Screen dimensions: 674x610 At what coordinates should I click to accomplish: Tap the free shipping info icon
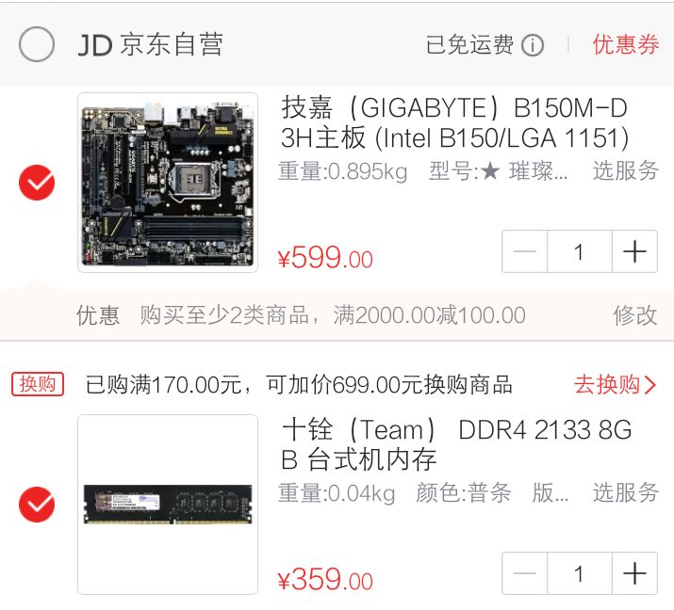[x=533, y=45]
